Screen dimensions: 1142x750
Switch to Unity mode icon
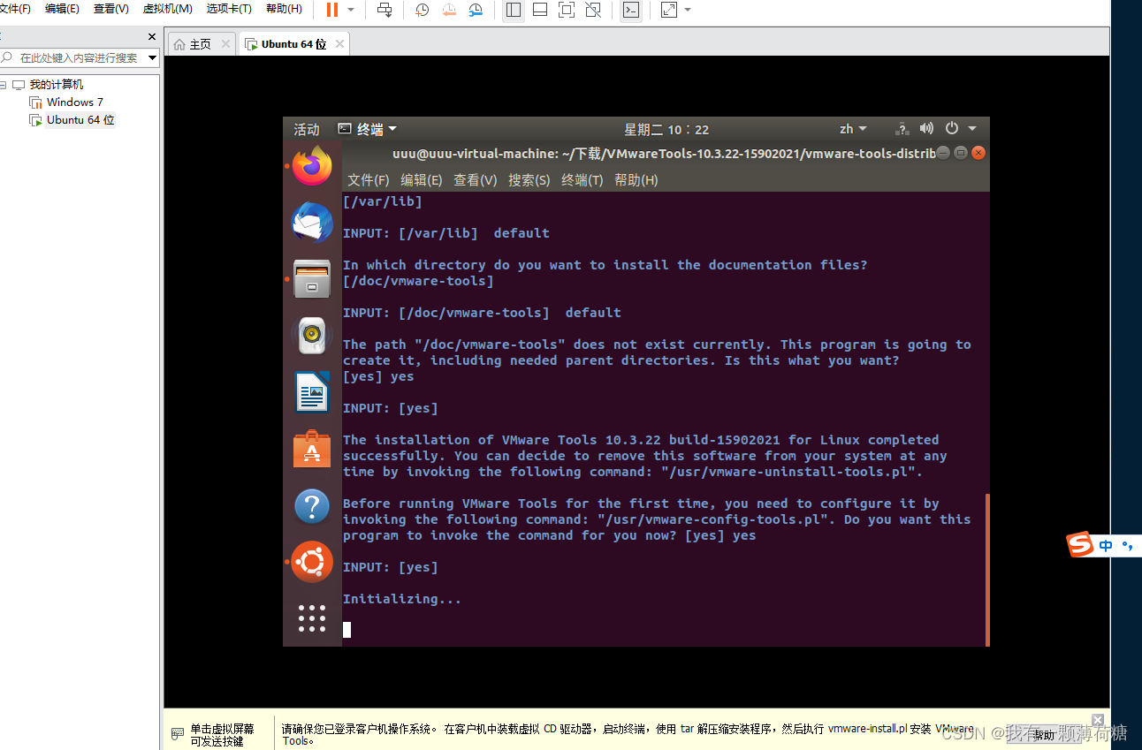click(x=593, y=10)
